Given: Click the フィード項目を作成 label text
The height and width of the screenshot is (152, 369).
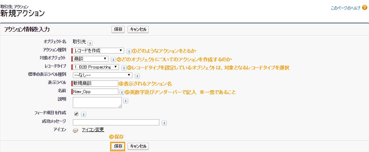Looking at the screenshot, I should (50, 113).
